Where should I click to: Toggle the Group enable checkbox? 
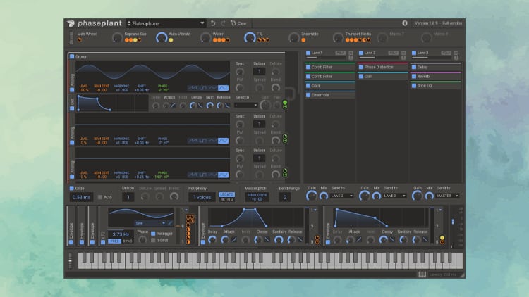coord(72,56)
